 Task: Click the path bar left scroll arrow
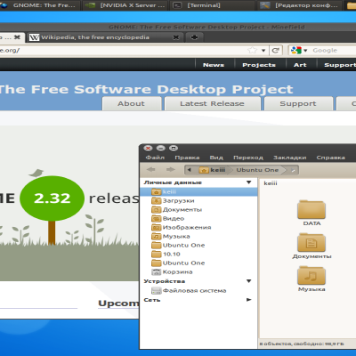pyautogui.click(x=190, y=170)
